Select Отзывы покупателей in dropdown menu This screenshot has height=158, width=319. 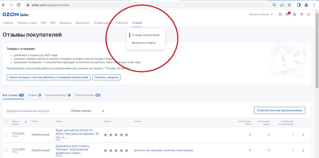[x=146, y=35]
